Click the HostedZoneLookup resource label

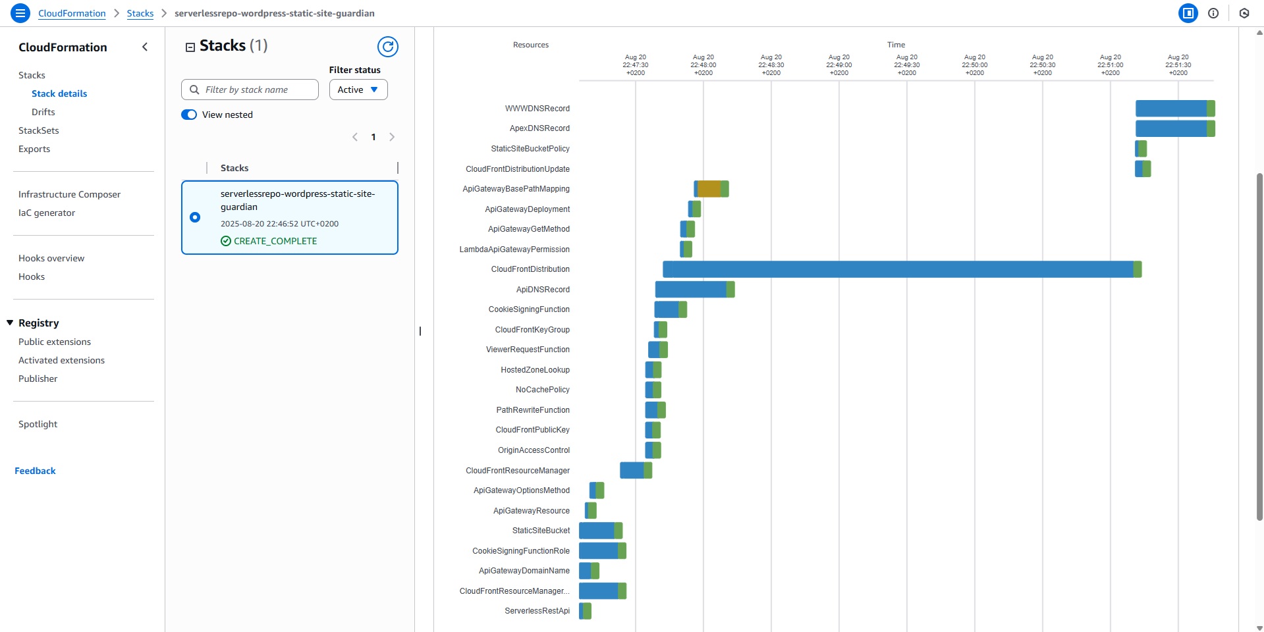[x=535, y=370]
